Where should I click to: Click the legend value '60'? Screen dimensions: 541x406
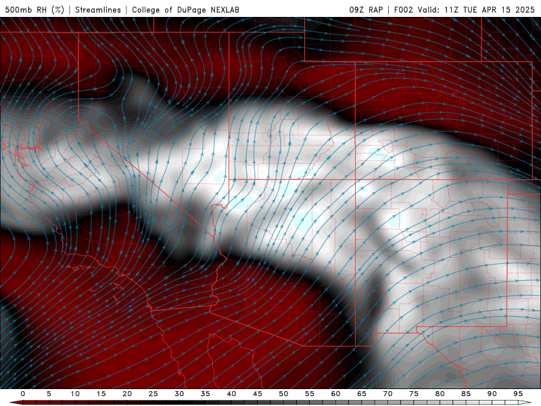tap(335, 394)
